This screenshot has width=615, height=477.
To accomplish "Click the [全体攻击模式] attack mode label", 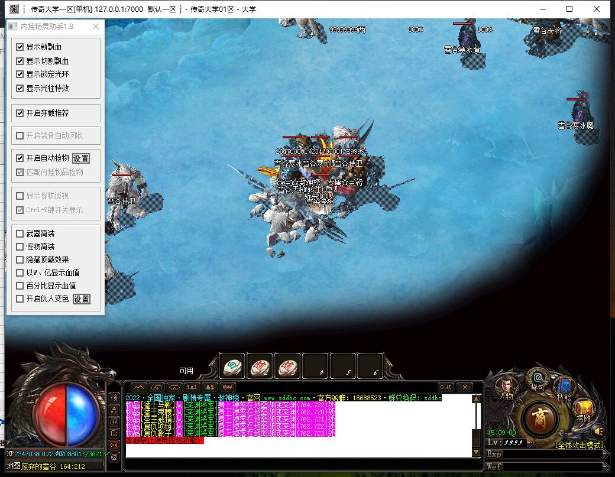I will pos(580,445).
